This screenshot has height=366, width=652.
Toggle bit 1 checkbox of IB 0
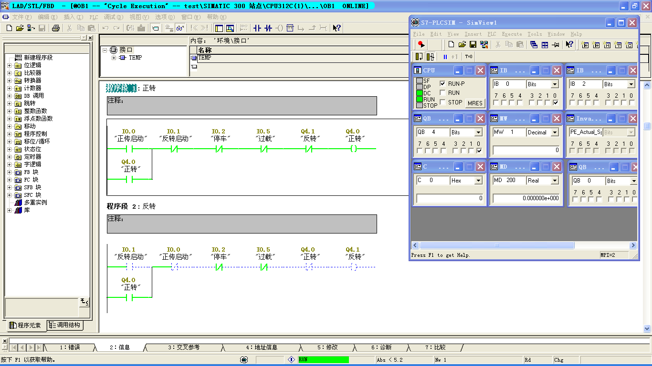tap(547, 102)
